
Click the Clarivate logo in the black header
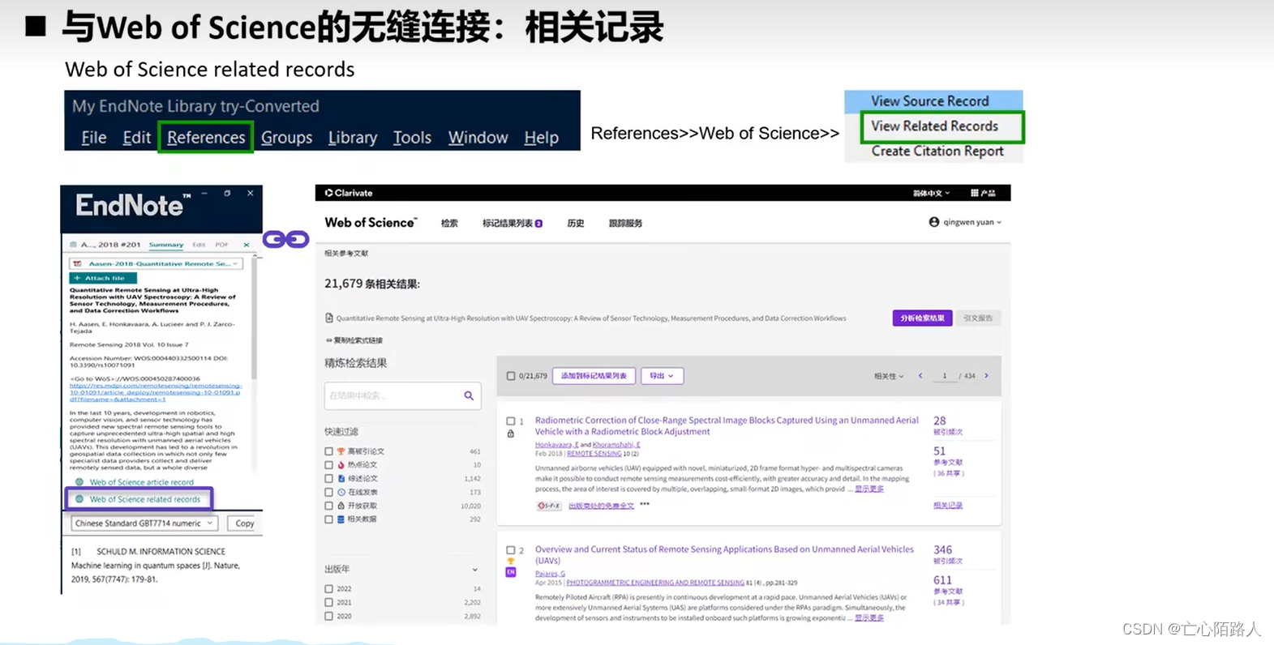tap(349, 193)
